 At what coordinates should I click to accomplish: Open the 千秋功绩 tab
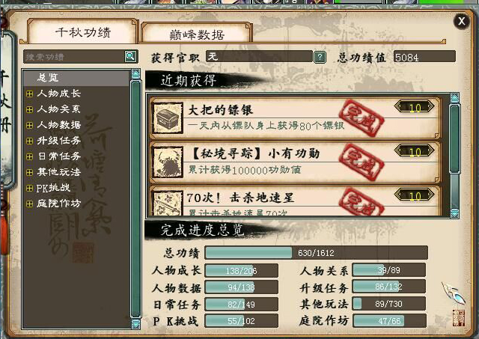click(82, 31)
